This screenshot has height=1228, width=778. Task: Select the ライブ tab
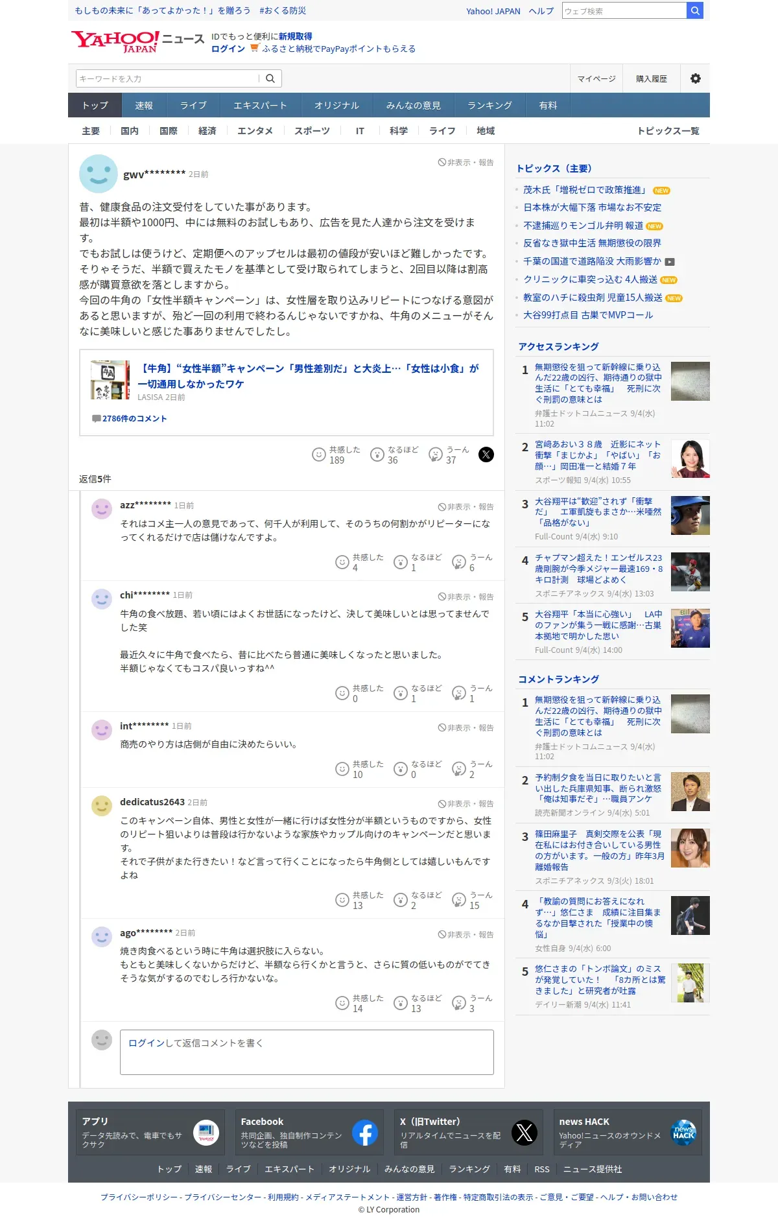point(193,105)
